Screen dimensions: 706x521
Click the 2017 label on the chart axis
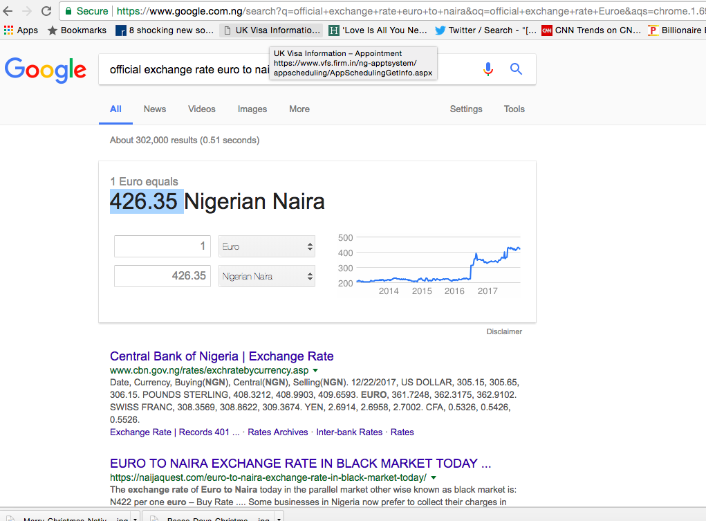[487, 291]
